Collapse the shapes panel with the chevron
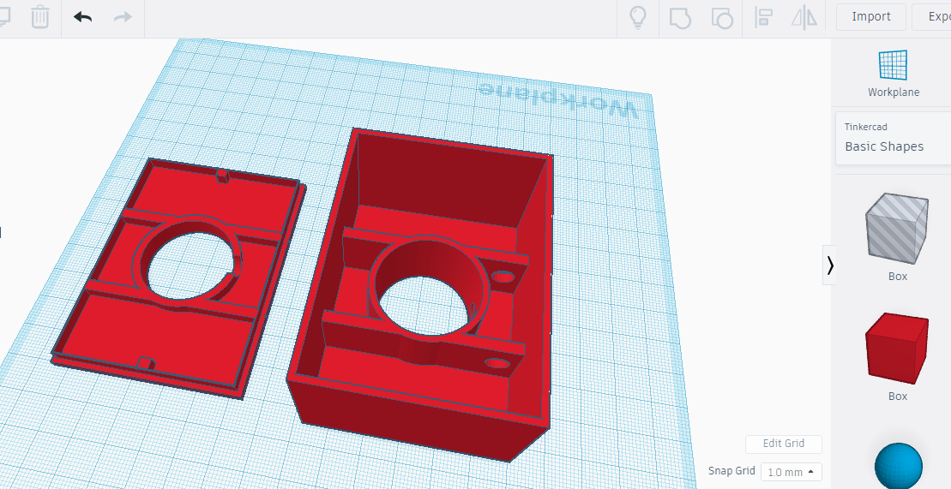The height and width of the screenshot is (489, 951). click(x=830, y=265)
